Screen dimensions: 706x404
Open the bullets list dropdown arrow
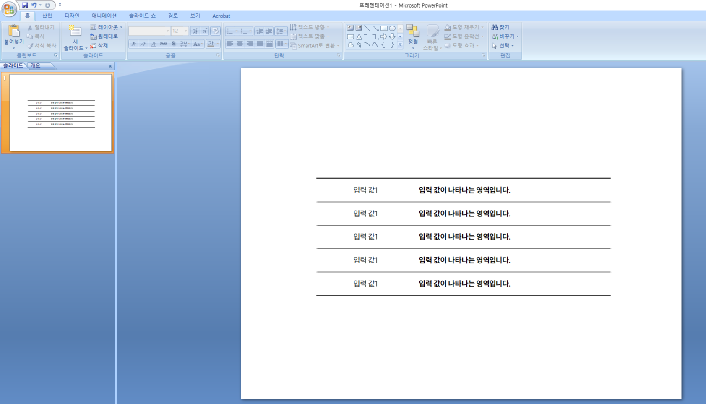[x=237, y=31]
